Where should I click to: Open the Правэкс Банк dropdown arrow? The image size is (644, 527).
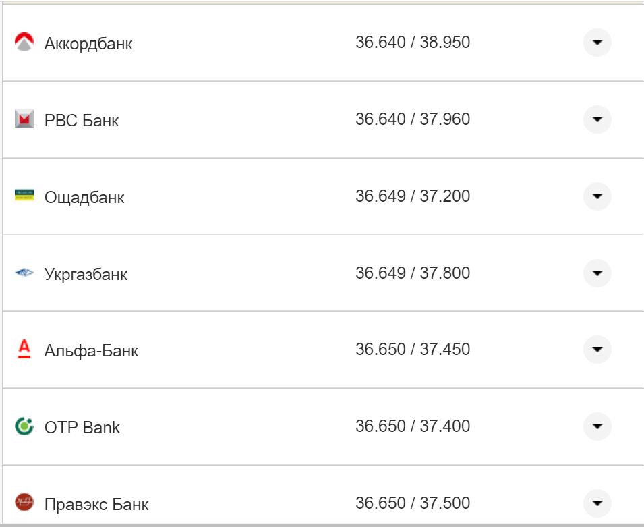(597, 503)
